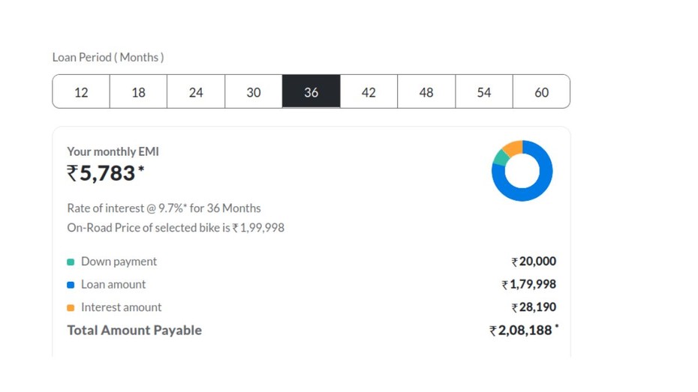Screen dimensions: 698x392
Task: Click the teal down payment chart segment
Action: point(500,157)
